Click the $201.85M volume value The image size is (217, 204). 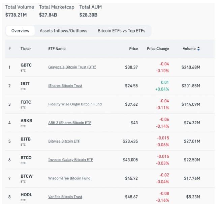point(191,86)
